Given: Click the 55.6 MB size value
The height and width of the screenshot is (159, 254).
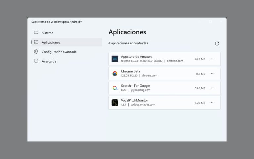Looking at the screenshot, I should 200,88.
